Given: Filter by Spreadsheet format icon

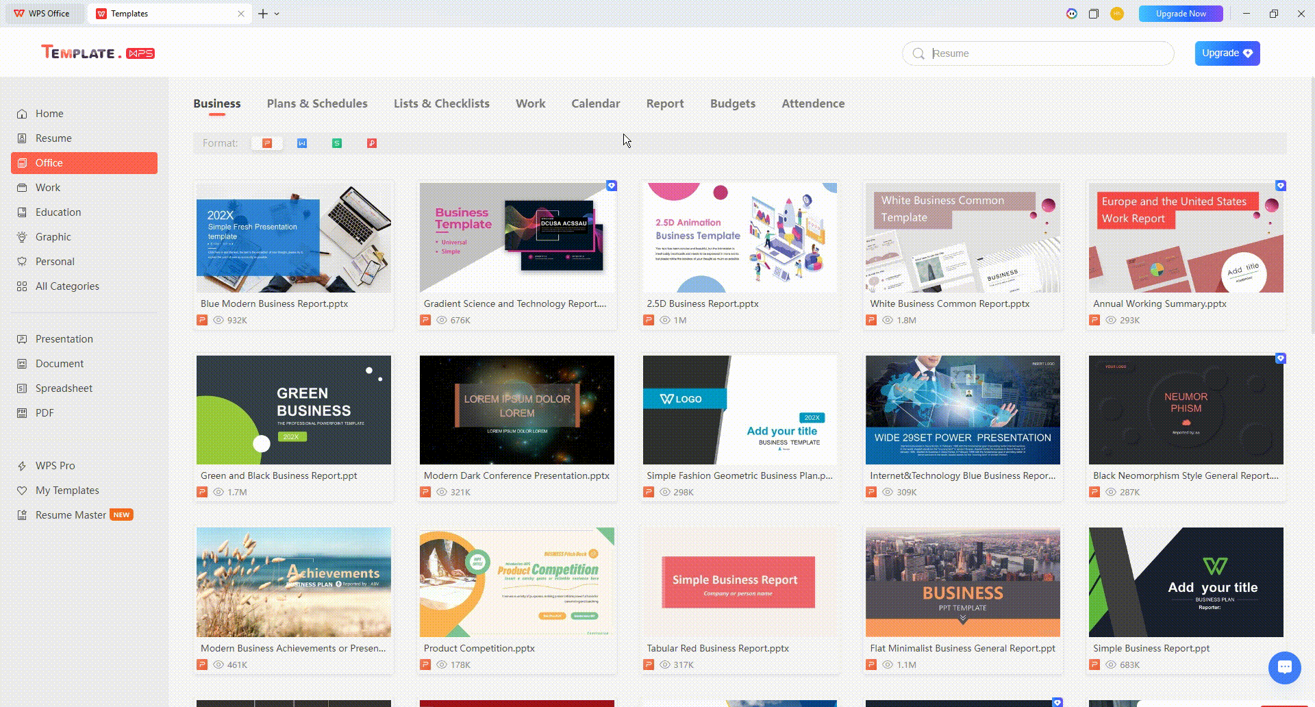Looking at the screenshot, I should tap(337, 143).
